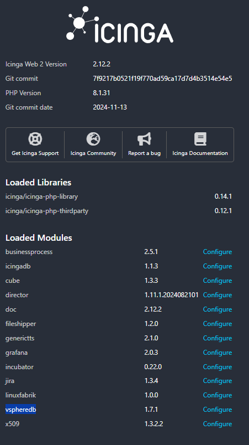This screenshot has height=445, width=249.
Task: Click the Icinga Documentation book icon
Action: 200,139
